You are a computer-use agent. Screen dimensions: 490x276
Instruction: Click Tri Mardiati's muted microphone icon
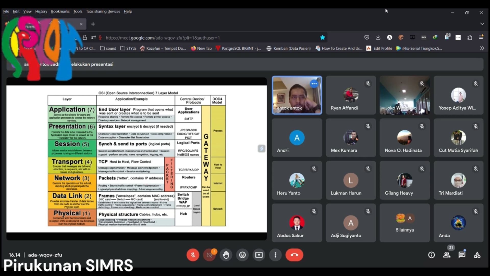(475, 169)
